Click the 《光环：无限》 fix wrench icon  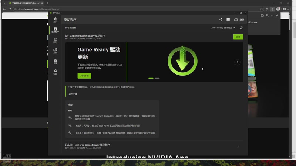click(70, 125)
